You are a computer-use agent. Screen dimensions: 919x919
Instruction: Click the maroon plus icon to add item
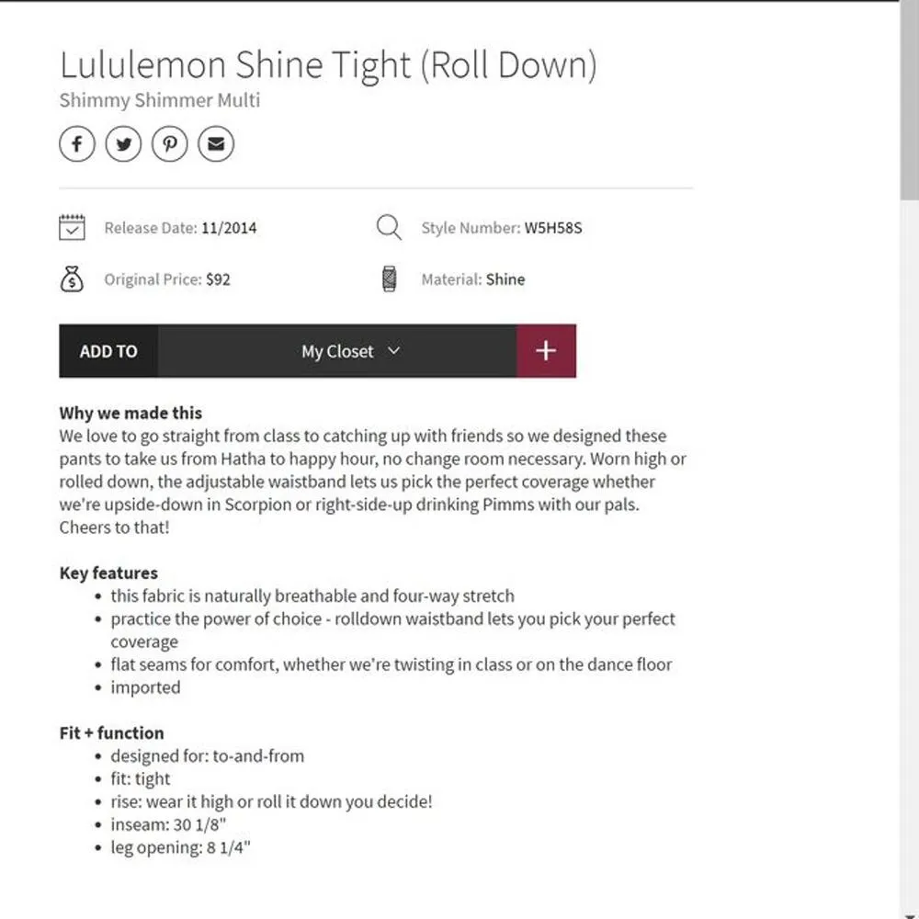click(x=546, y=350)
